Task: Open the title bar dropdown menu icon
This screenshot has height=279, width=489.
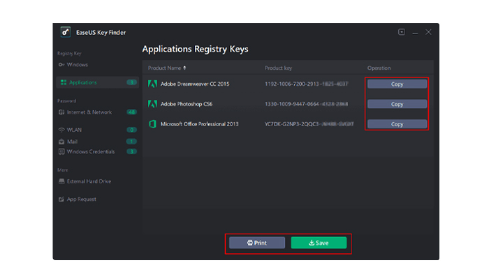Action: click(402, 32)
